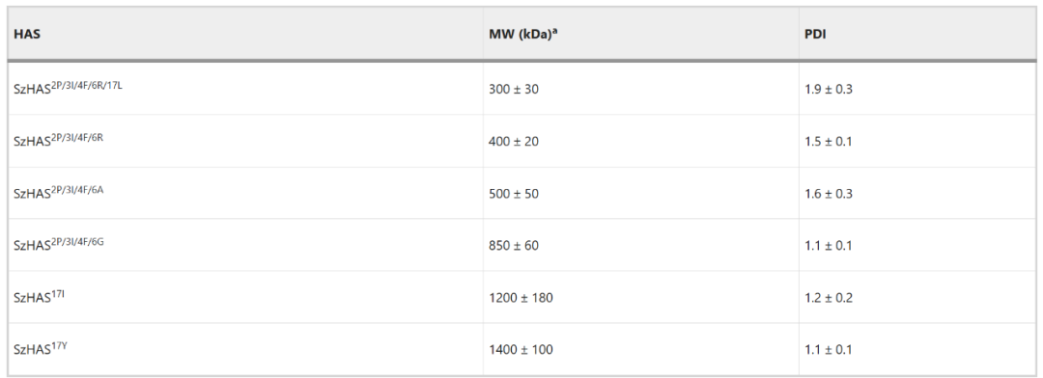1043x378 pixels.
Task: Click the 1.5 ± 0.1 PDI value
Action: pyautogui.click(x=829, y=142)
